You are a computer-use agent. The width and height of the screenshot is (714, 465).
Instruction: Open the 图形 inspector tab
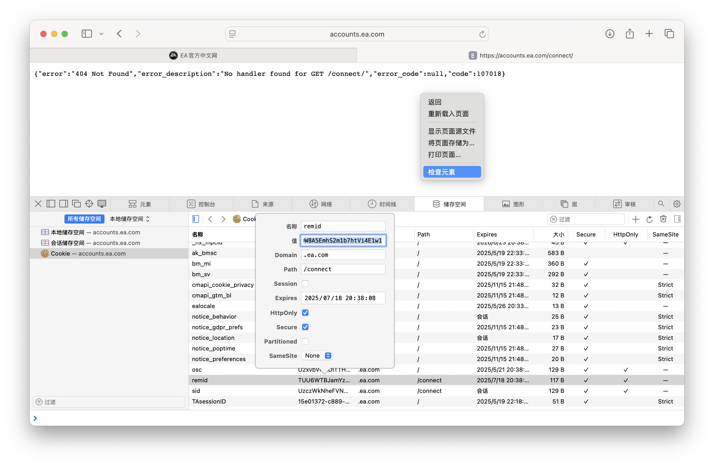coord(513,204)
